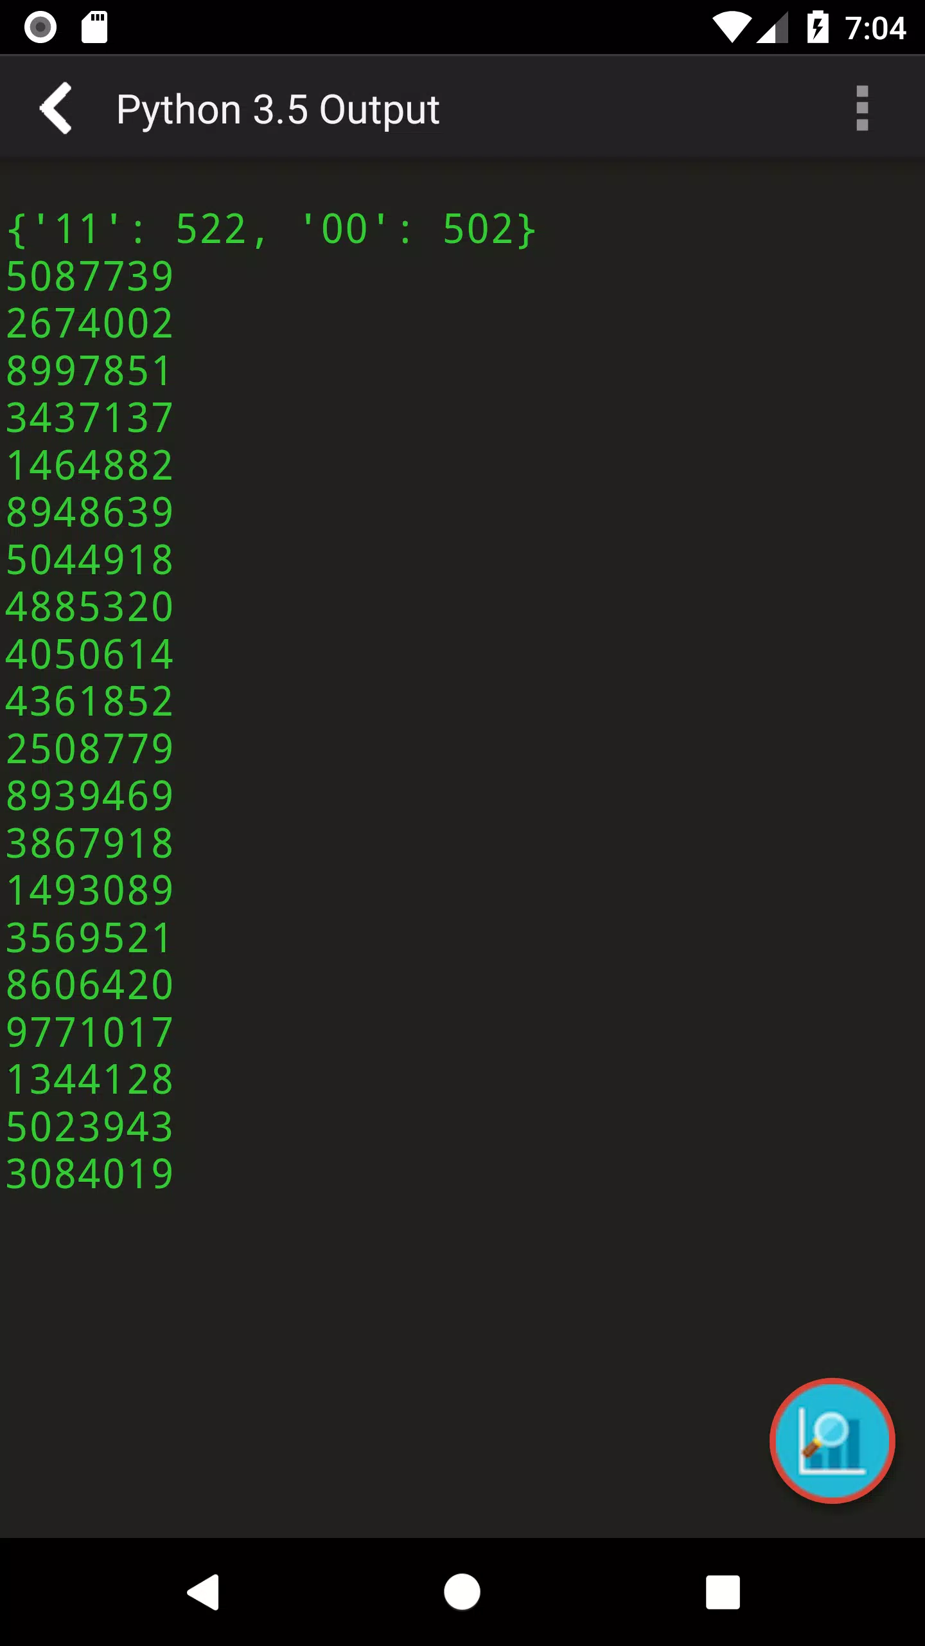Tap the last output line 3084019

click(90, 1173)
